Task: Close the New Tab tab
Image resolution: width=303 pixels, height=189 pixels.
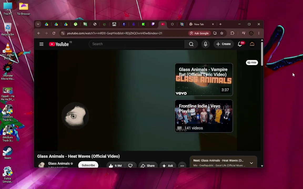Action: click(x=213, y=24)
